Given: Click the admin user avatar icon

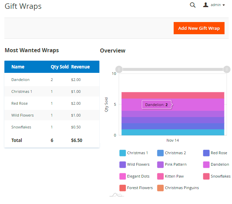Looking at the screenshot, I should (206, 5).
